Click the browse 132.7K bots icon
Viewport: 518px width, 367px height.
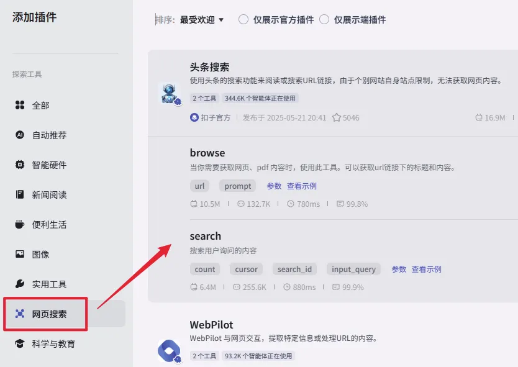(241, 204)
